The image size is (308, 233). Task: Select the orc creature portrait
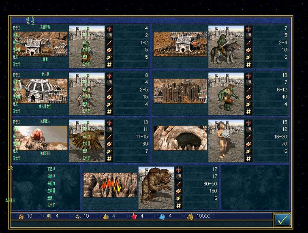pos(87,94)
